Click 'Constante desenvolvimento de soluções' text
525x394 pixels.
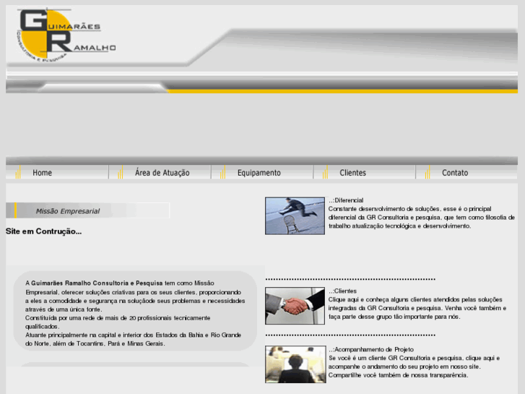383,209
